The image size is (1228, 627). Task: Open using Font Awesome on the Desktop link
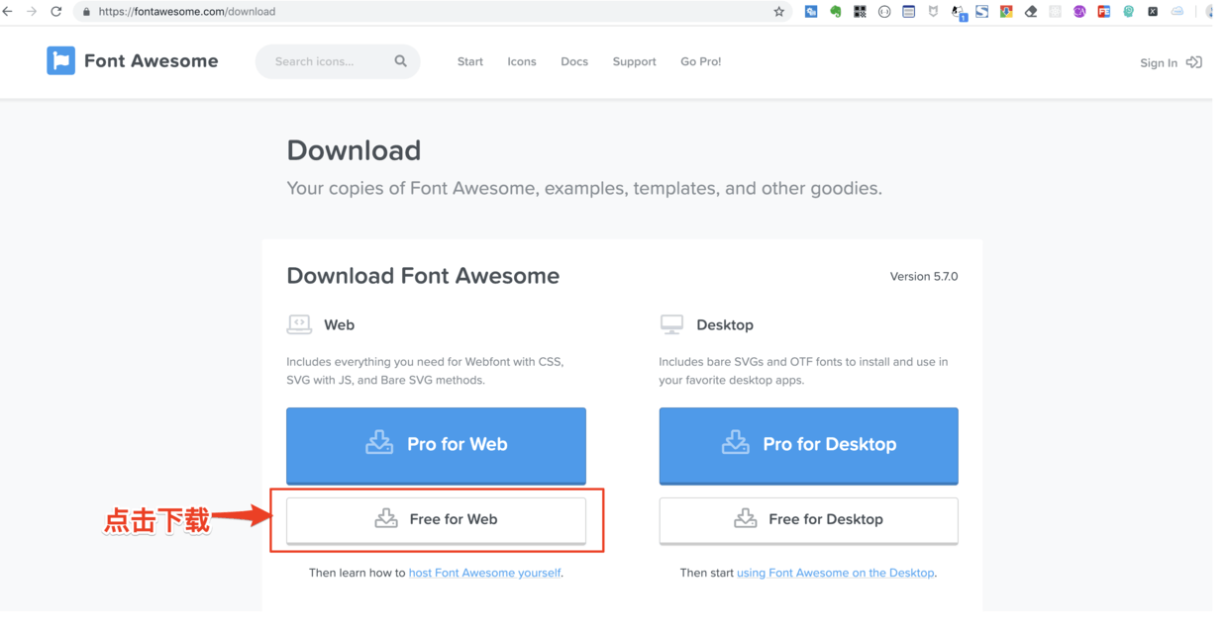point(836,573)
